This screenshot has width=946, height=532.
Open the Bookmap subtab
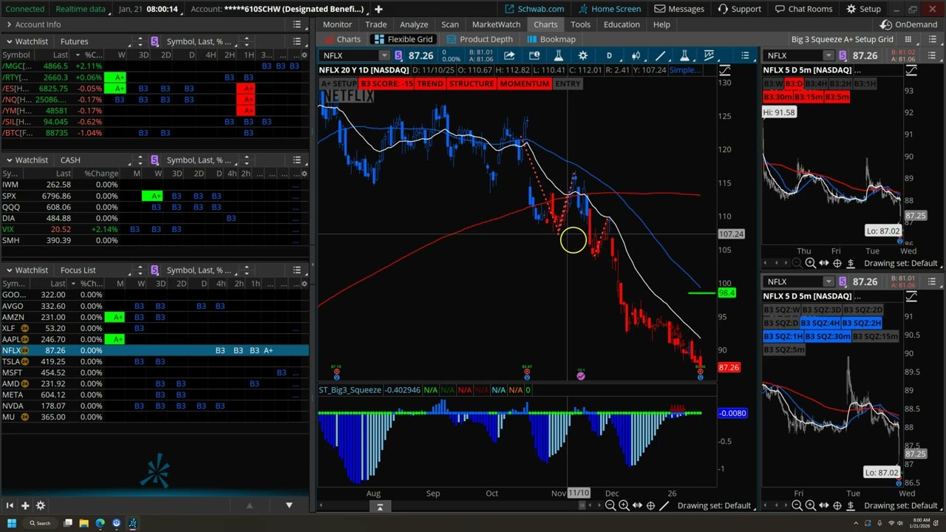[551, 39]
